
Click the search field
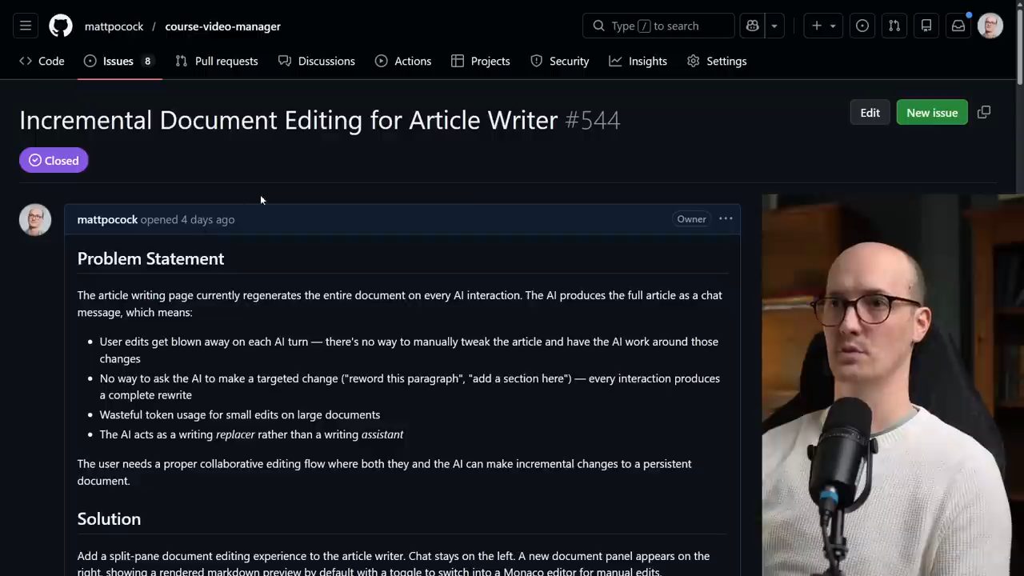(658, 26)
